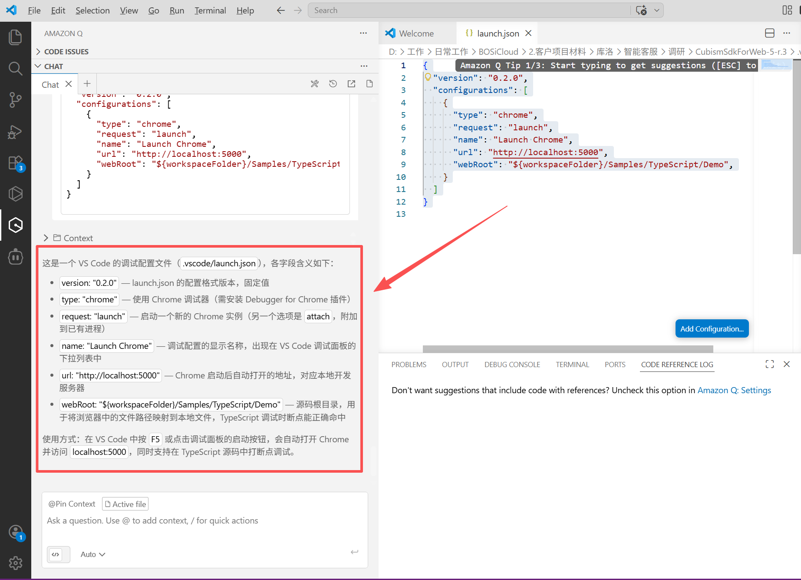Open the Amazon Q: Settings link
801x580 pixels.
734,390
